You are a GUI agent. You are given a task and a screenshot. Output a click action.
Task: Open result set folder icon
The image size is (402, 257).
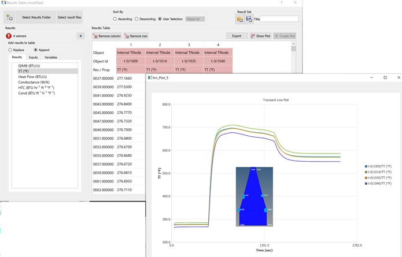coord(240,19)
